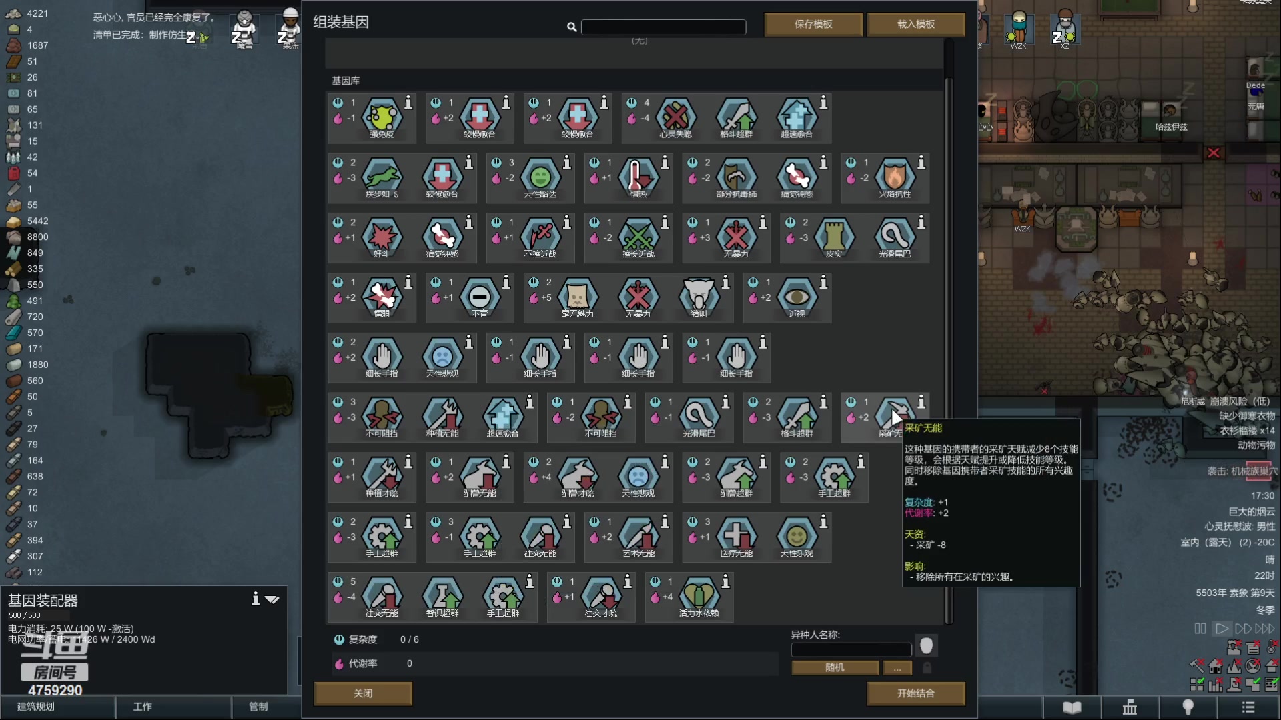This screenshot has width=1281, height=720.
Task: Open the 基因装配器 info button
Action: [255, 599]
